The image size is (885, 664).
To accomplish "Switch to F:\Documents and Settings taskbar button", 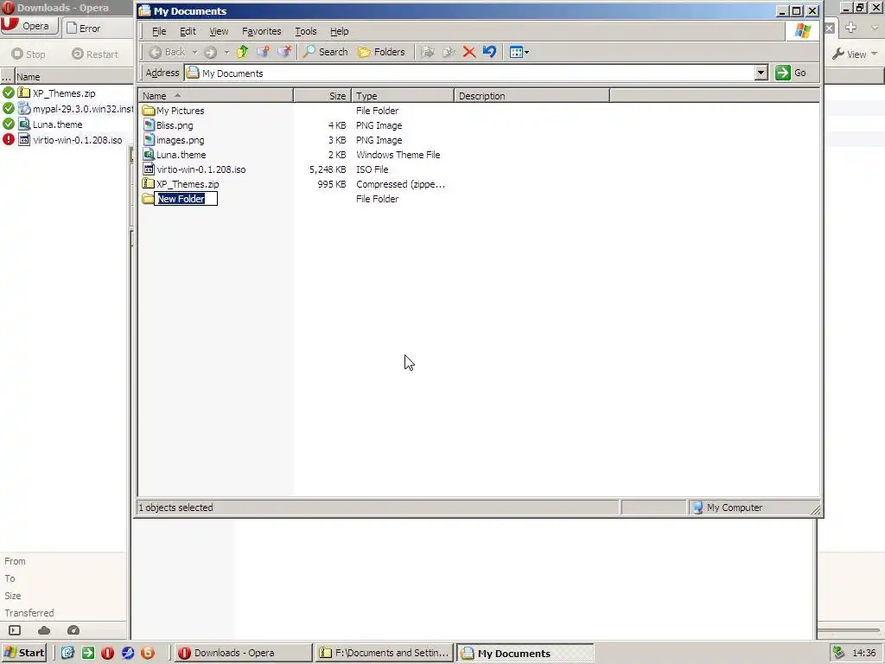I will click(x=384, y=653).
